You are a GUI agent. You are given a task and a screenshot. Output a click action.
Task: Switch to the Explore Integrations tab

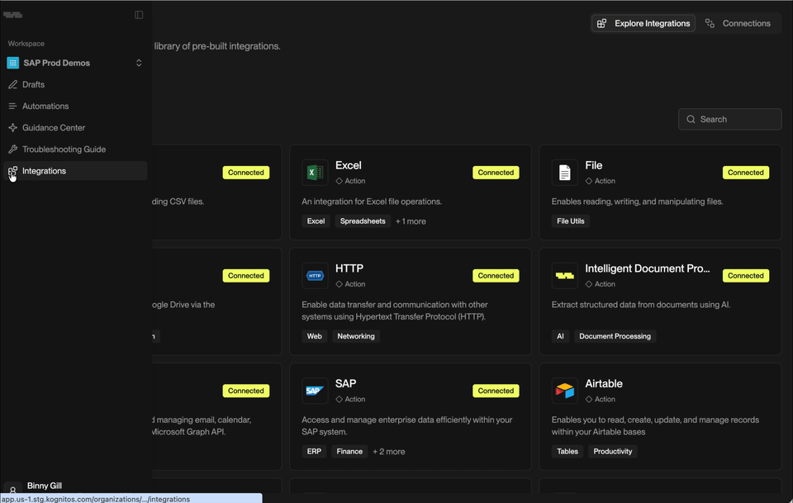643,23
